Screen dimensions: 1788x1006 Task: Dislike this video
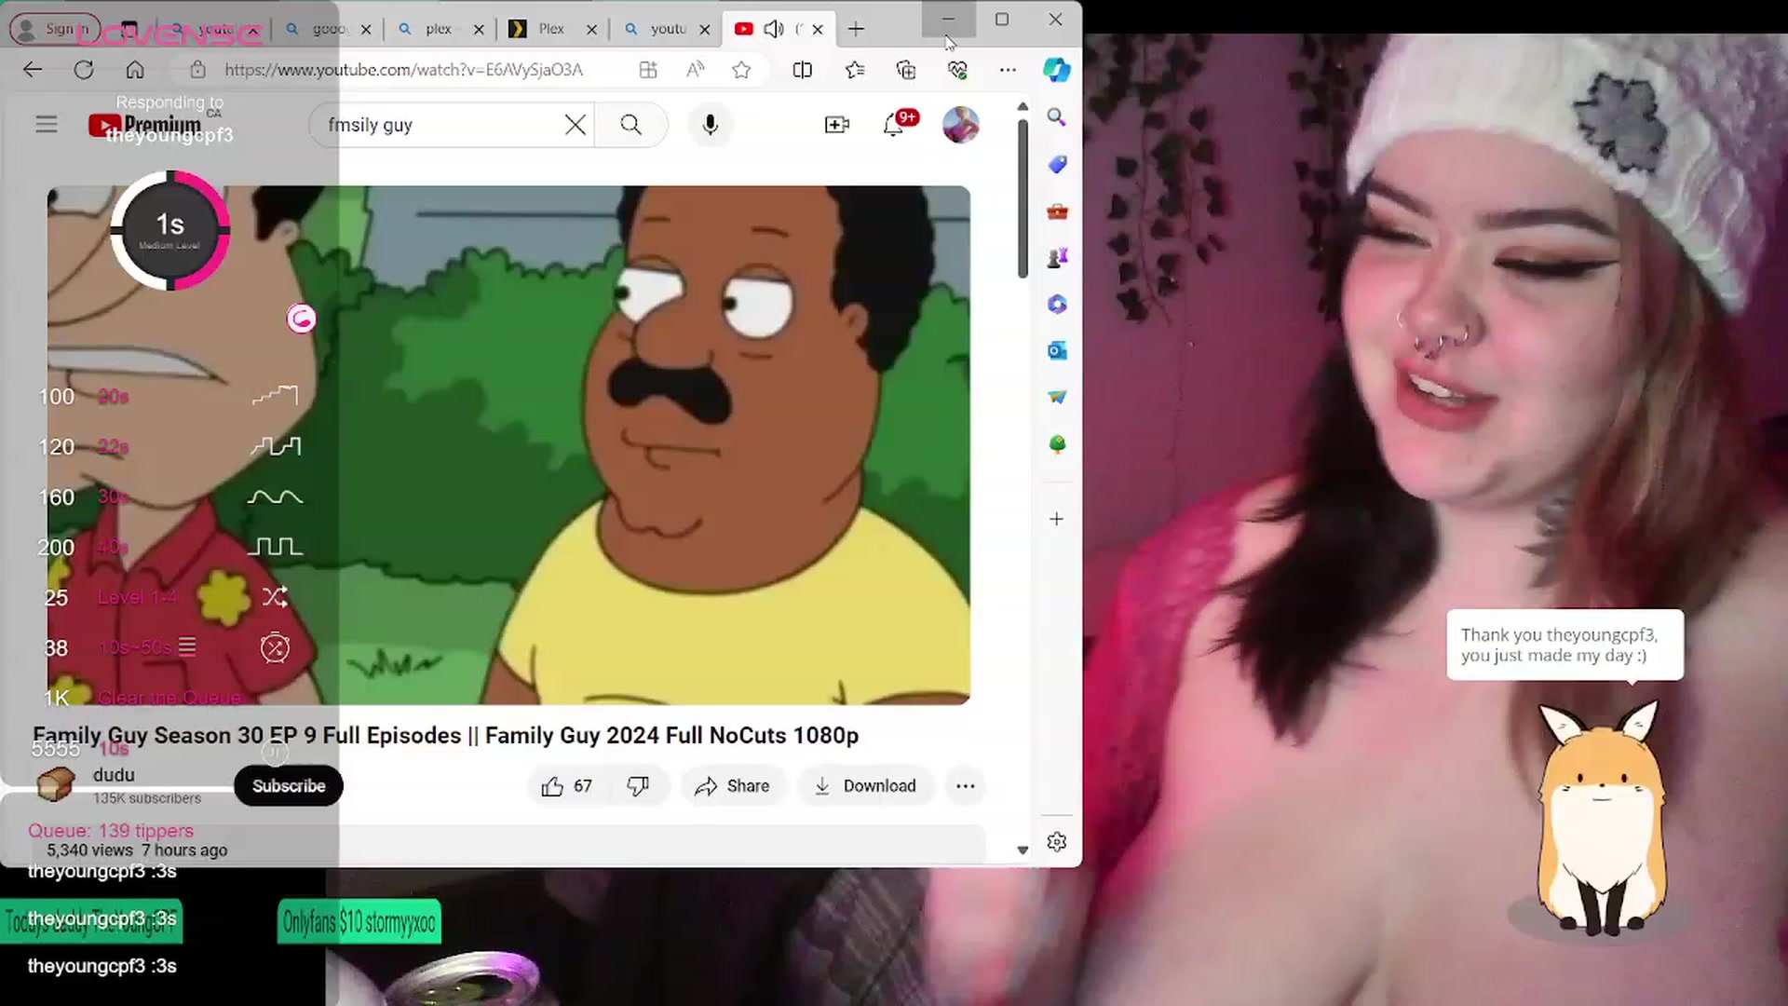[638, 786]
